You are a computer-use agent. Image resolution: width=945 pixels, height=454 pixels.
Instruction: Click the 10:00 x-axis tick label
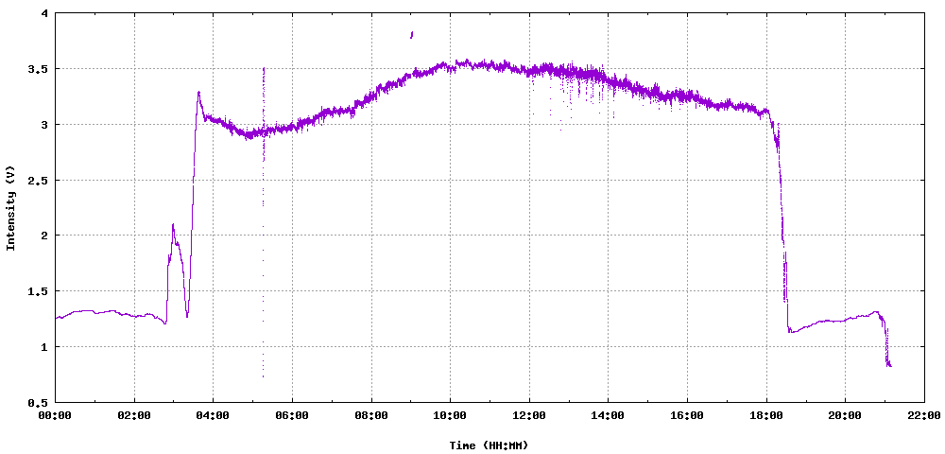(450, 415)
